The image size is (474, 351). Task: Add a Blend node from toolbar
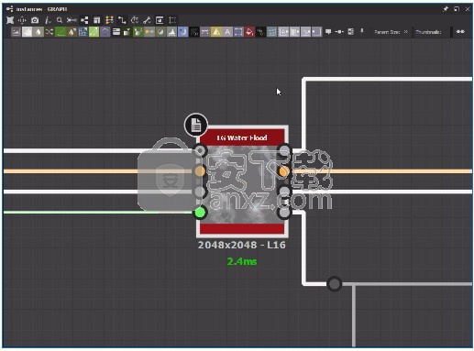pos(27,32)
